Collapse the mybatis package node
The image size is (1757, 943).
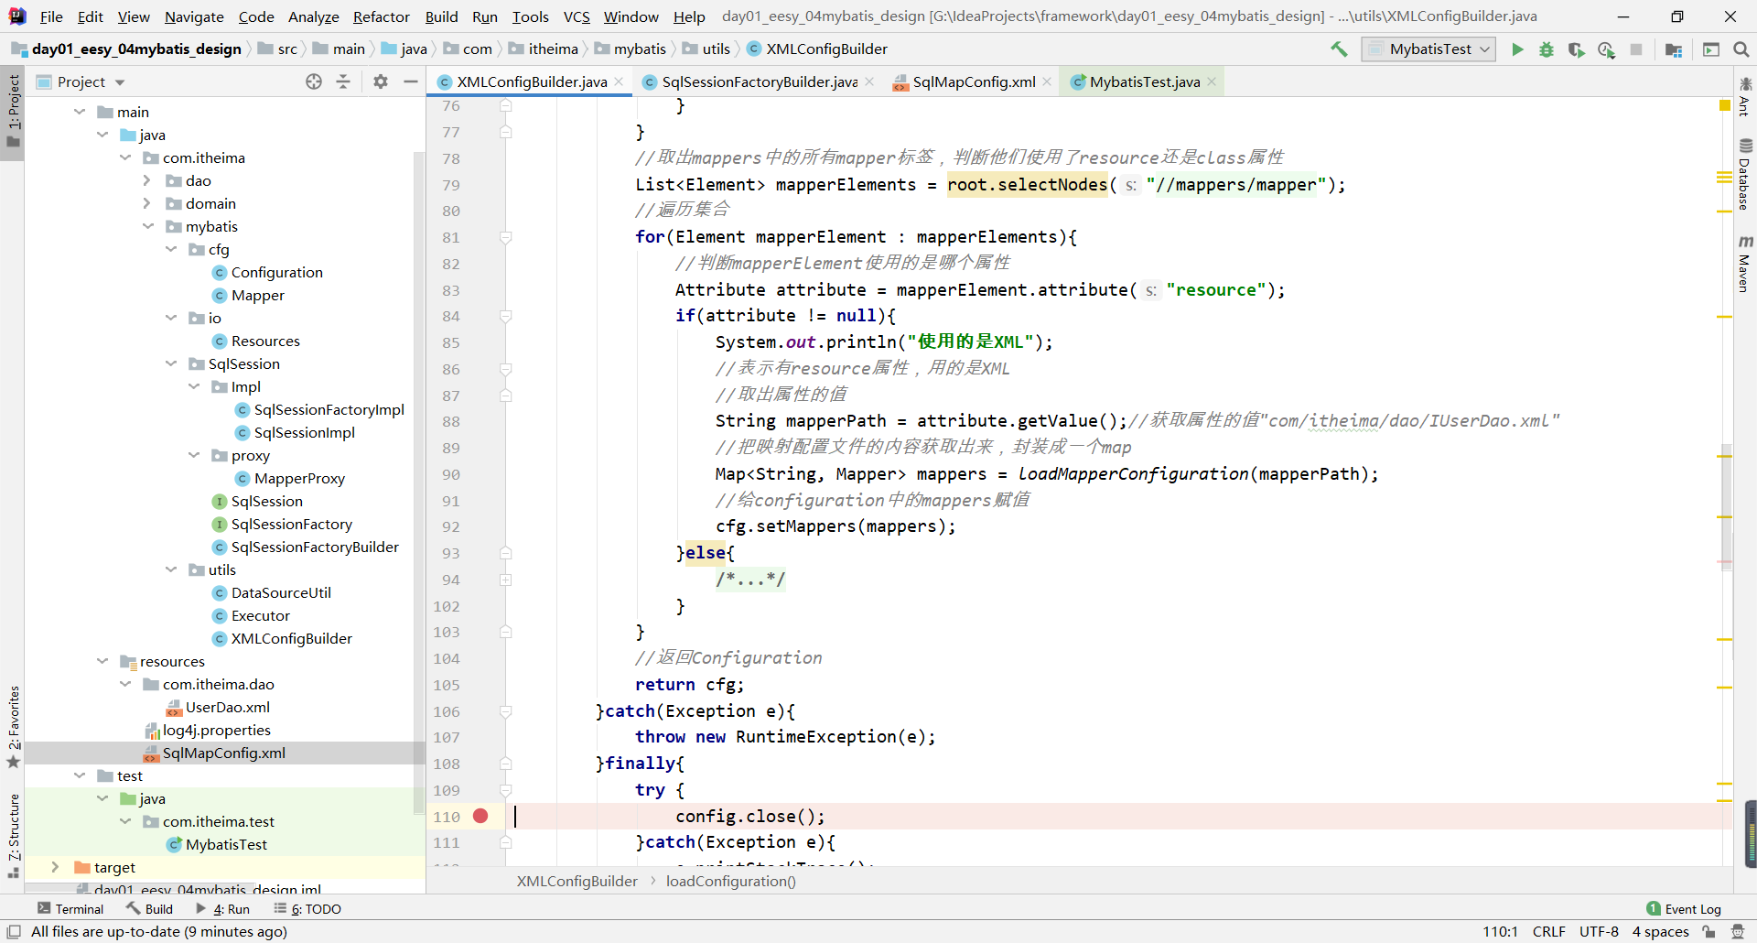[148, 226]
